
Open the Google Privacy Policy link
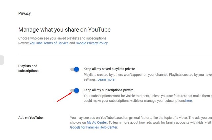[x=91, y=43]
